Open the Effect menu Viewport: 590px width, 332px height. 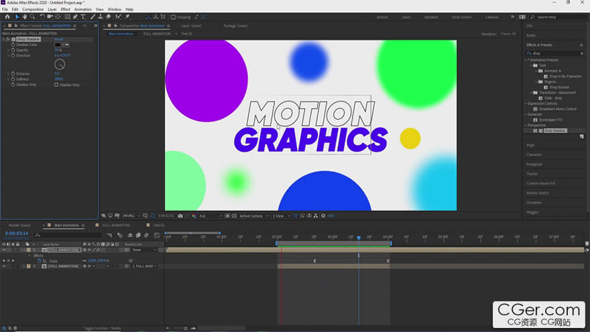66,9
